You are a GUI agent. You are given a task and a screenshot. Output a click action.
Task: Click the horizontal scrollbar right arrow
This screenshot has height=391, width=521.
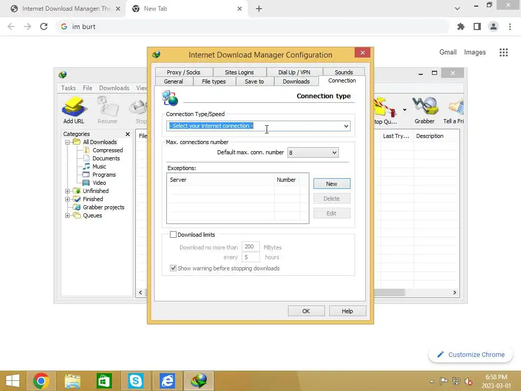(454, 293)
